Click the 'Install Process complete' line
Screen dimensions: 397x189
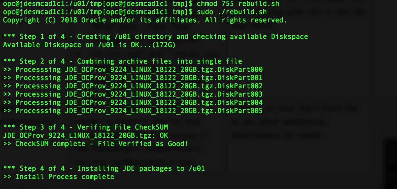coord(59,177)
